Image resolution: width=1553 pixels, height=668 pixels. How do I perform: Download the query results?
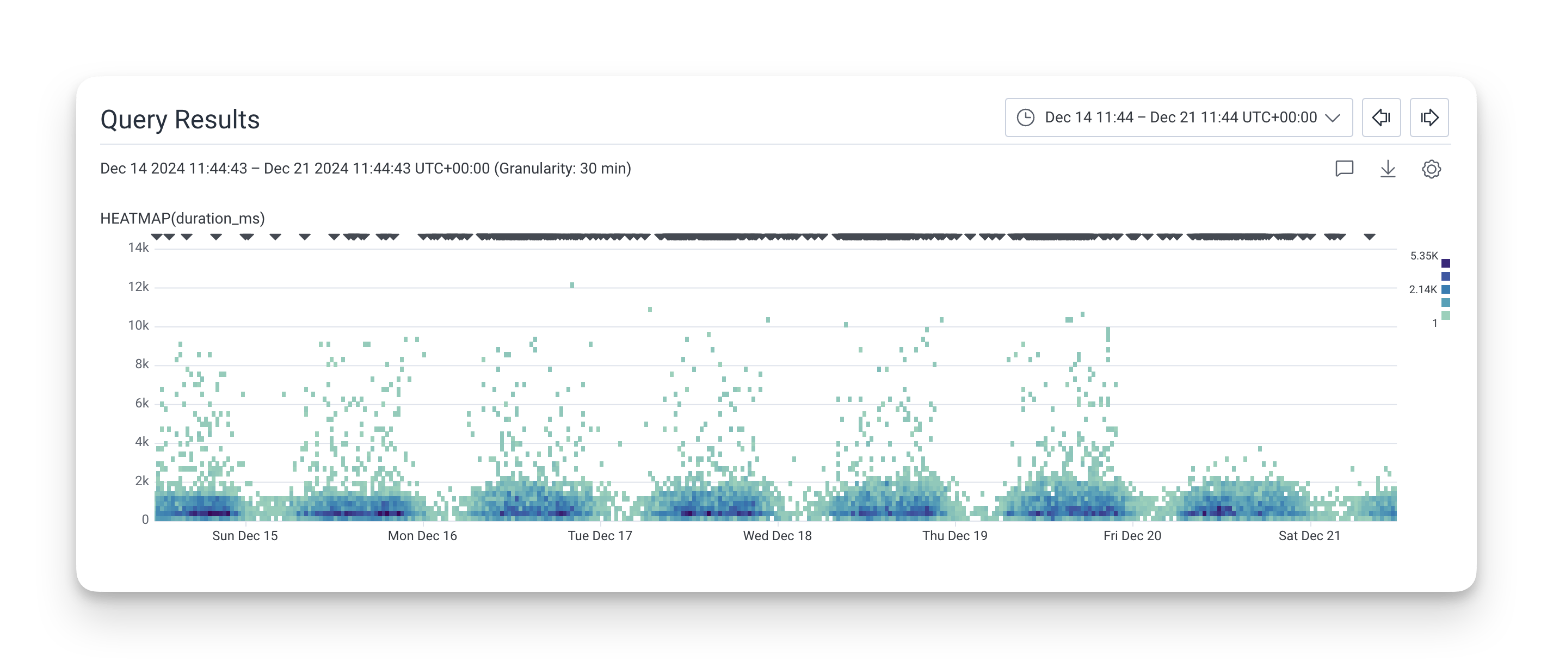click(1387, 169)
